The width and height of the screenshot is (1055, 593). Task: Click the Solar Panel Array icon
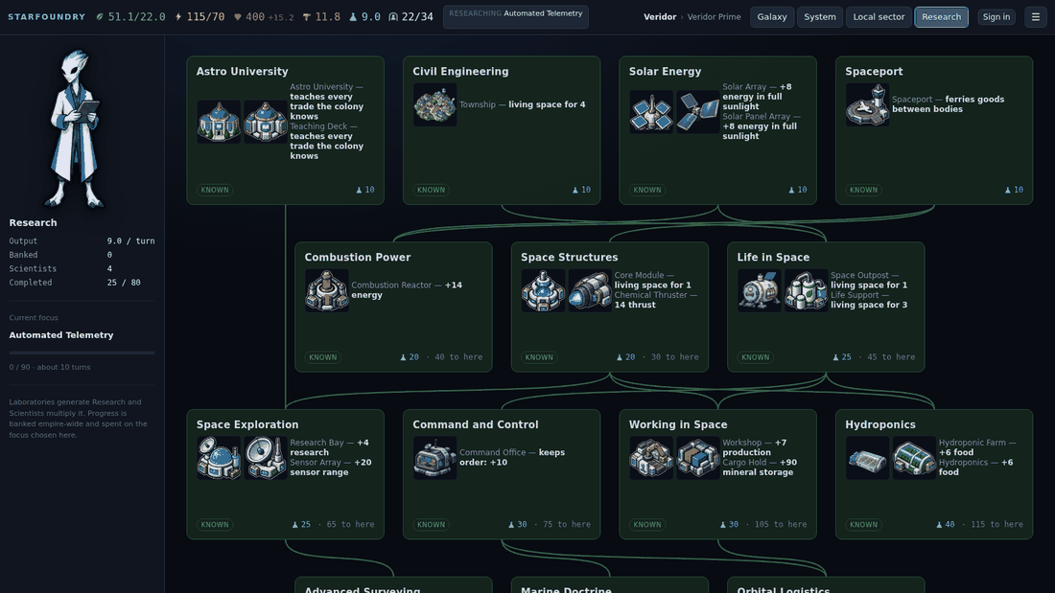point(697,112)
